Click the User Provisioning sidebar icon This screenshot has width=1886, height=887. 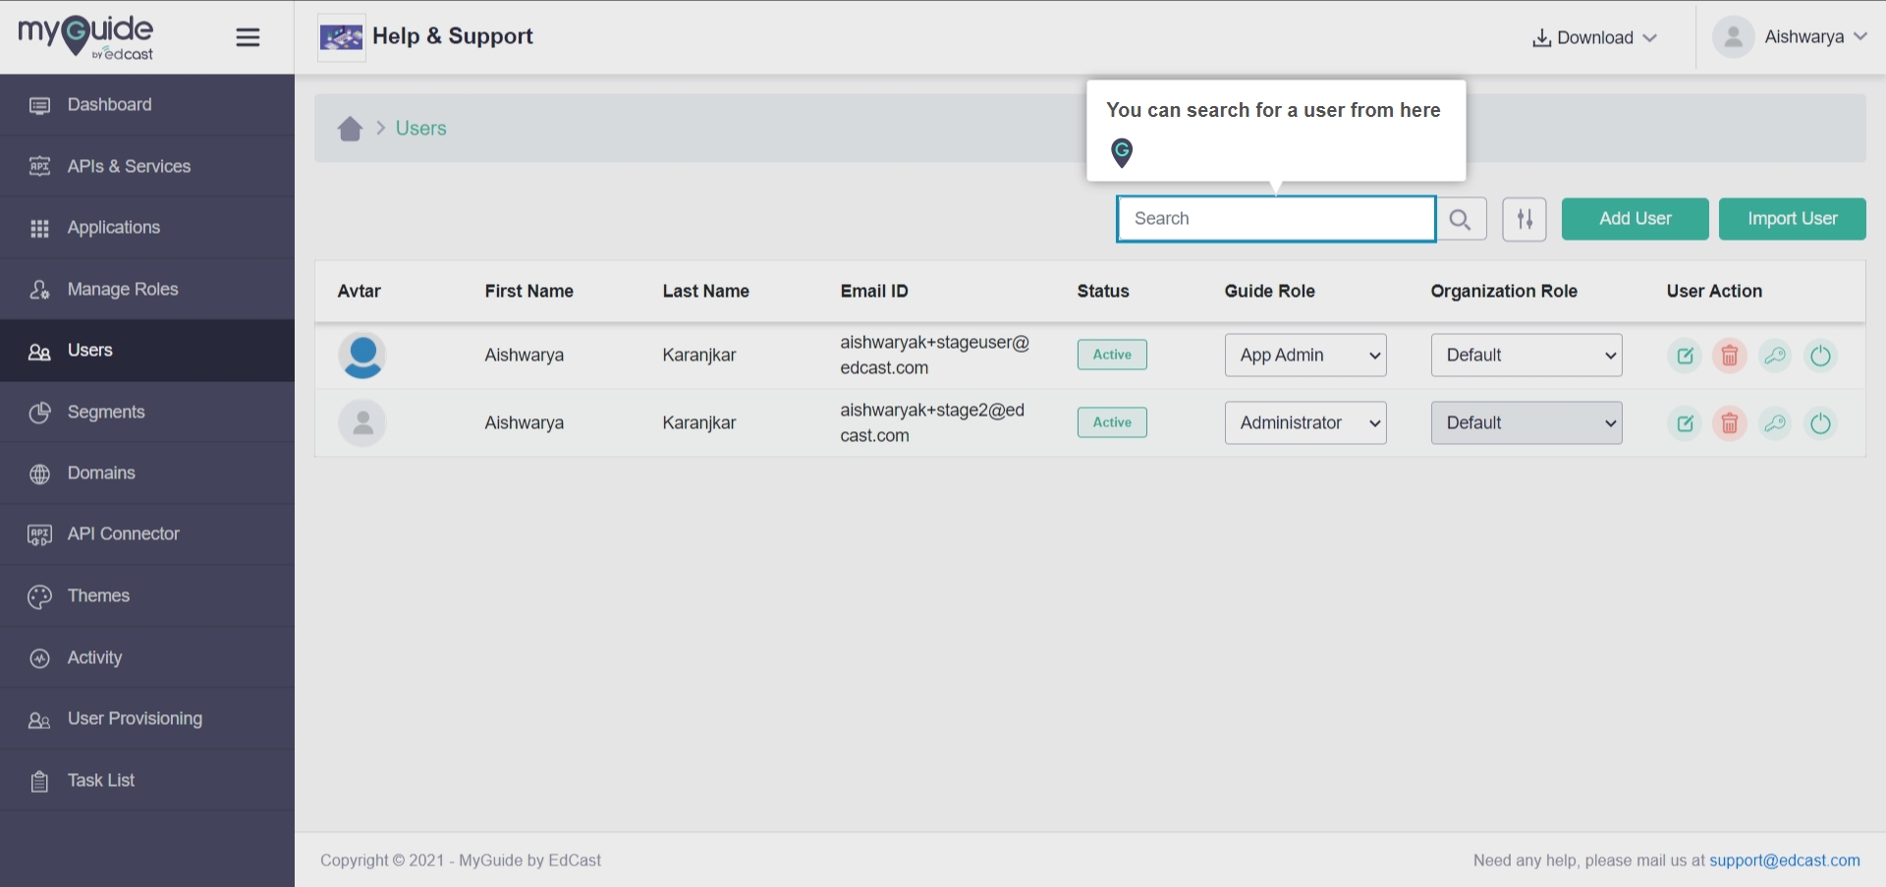pos(39,720)
